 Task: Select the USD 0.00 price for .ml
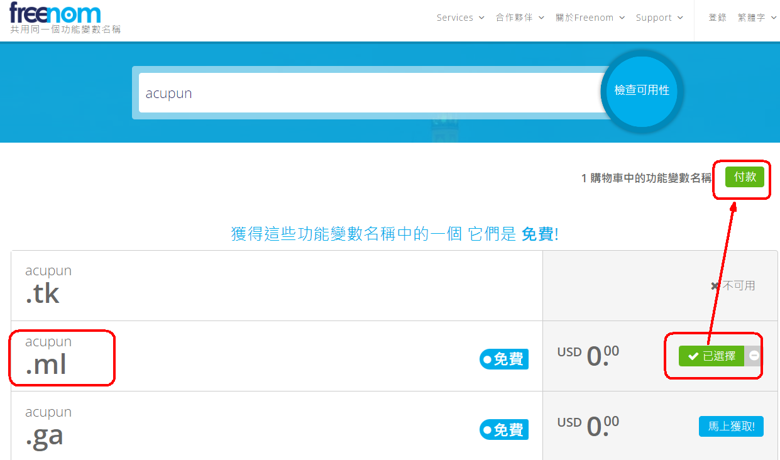tap(588, 356)
